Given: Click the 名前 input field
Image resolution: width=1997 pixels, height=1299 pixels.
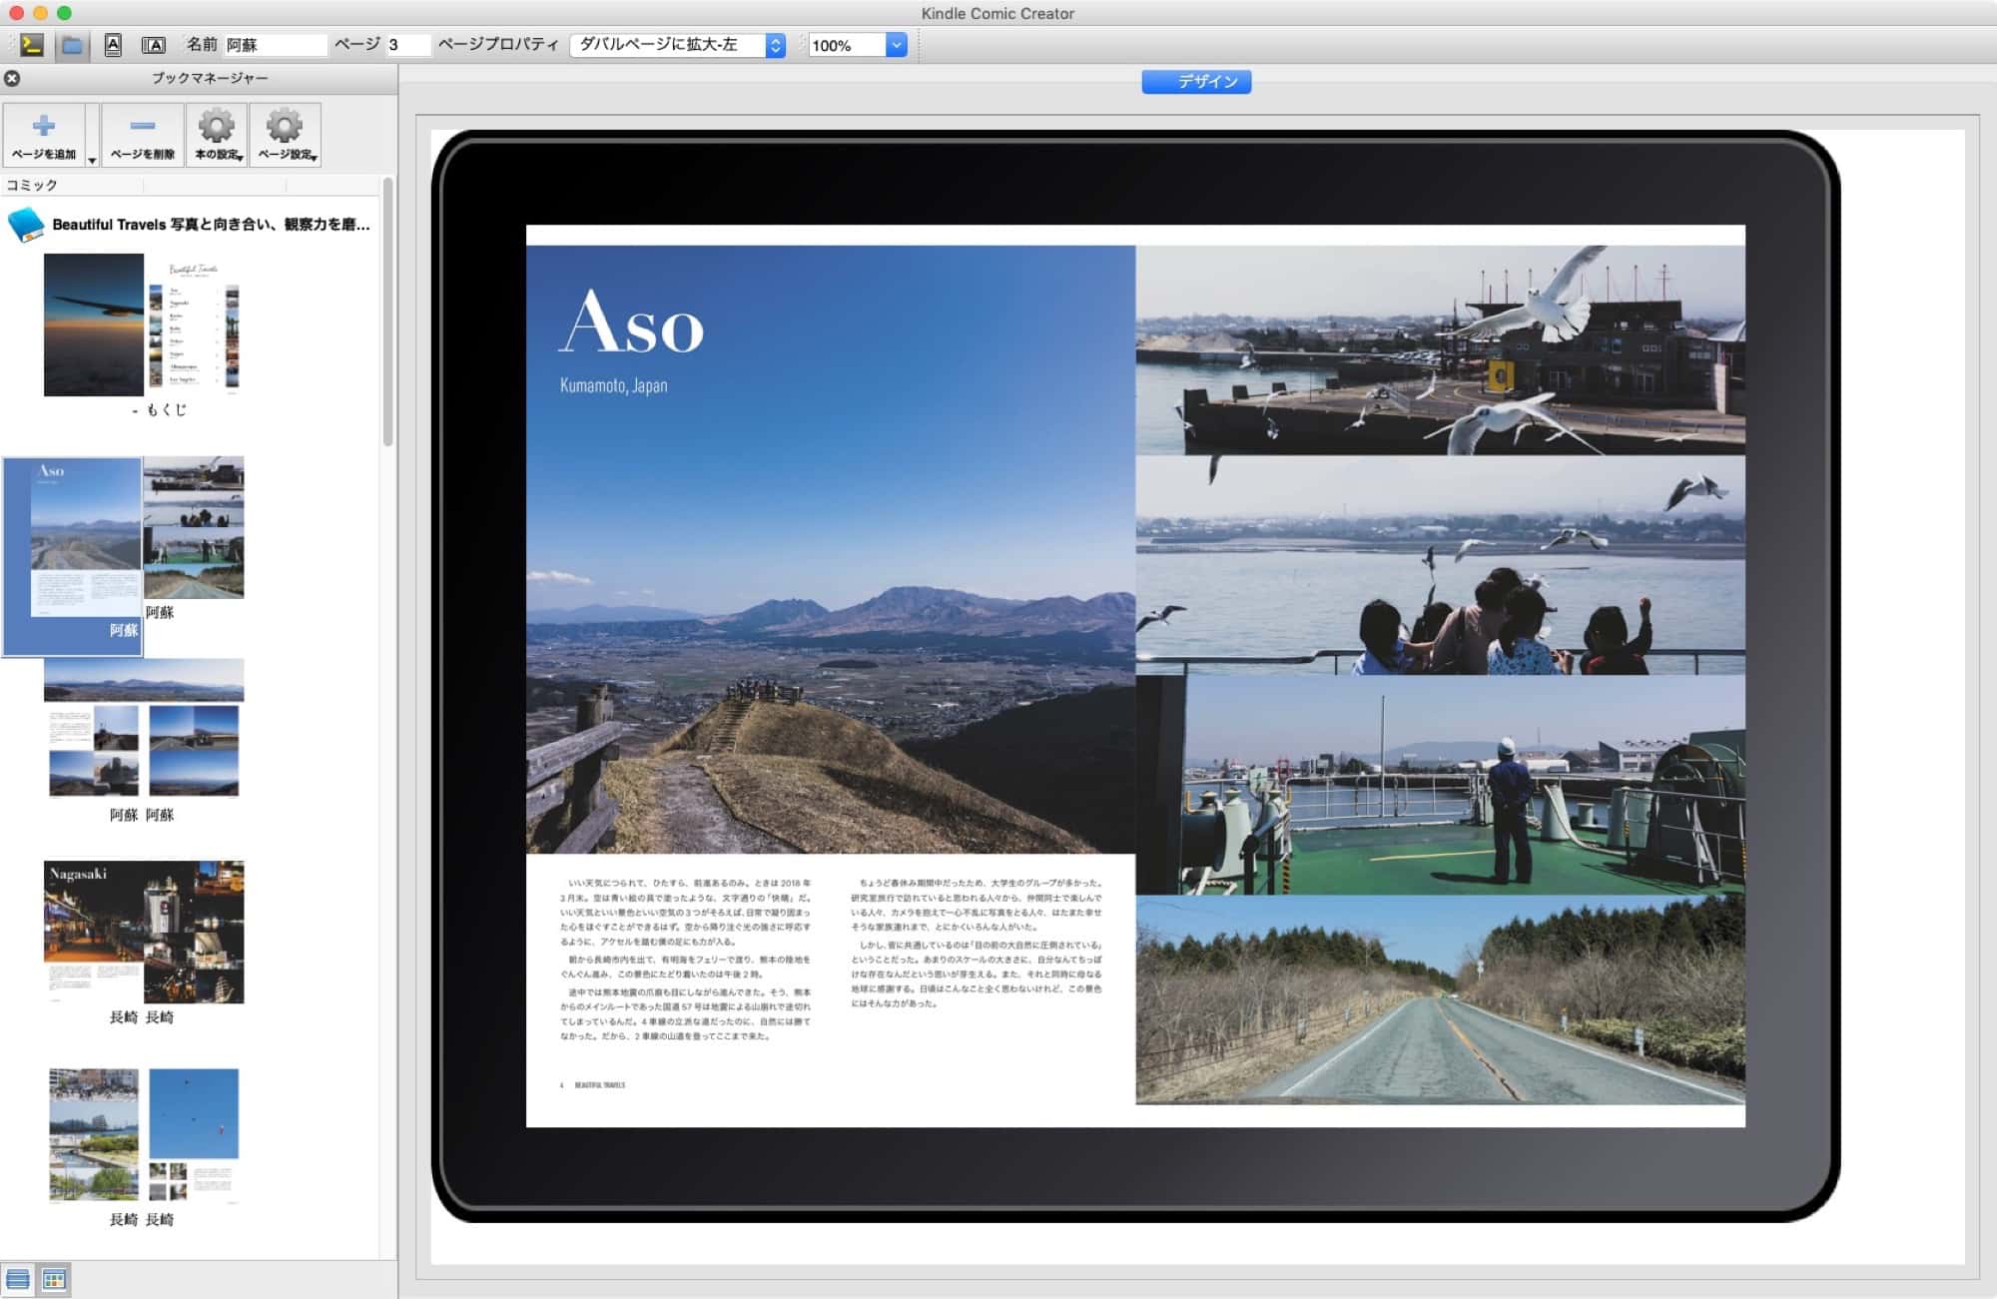Looking at the screenshot, I should pos(275,45).
